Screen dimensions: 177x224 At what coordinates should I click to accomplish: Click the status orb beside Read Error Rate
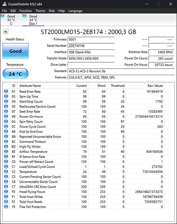pyautogui.click(x=6, y=91)
